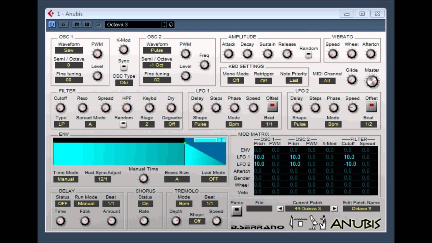This screenshot has height=243, width=432.
Task: Toggle the oscillator Sync switch
Action: pyautogui.click(x=124, y=67)
